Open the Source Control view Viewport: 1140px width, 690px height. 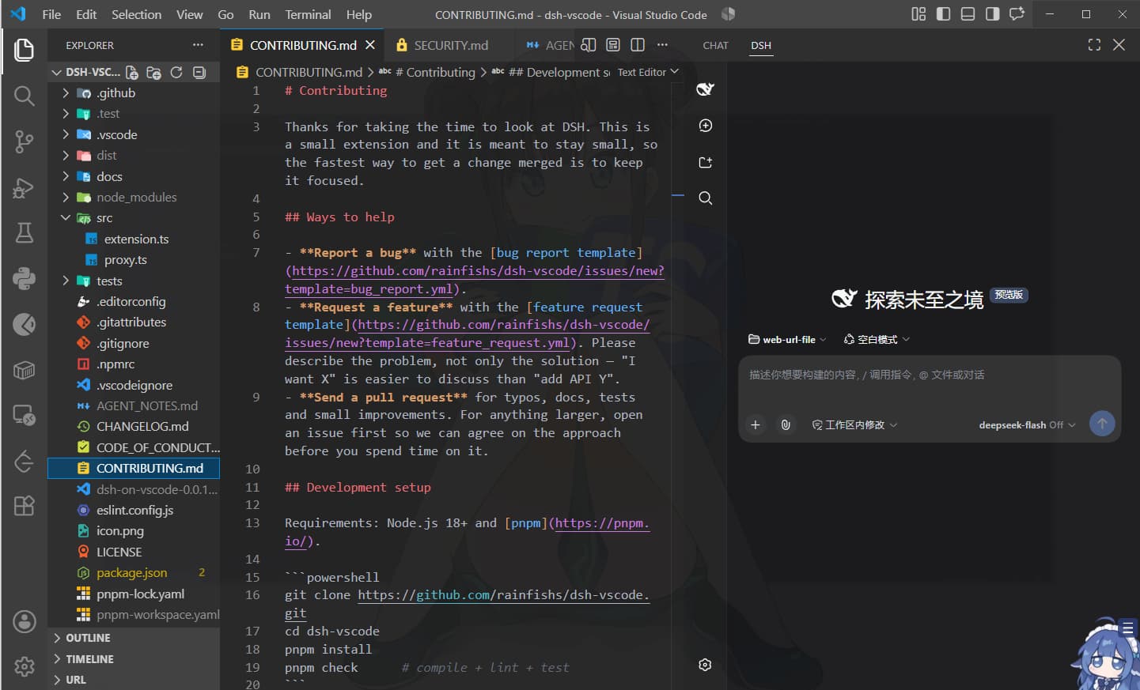[x=24, y=141]
